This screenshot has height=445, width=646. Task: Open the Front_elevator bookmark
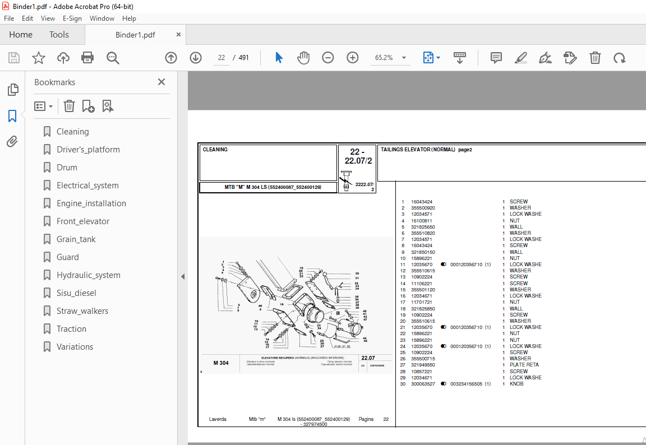pyautogui.click(x=83, y=221)
